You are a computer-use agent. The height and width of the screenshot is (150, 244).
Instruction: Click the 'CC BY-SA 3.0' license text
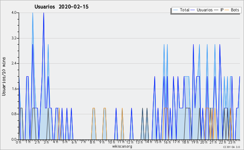click(x=231, y=147)
